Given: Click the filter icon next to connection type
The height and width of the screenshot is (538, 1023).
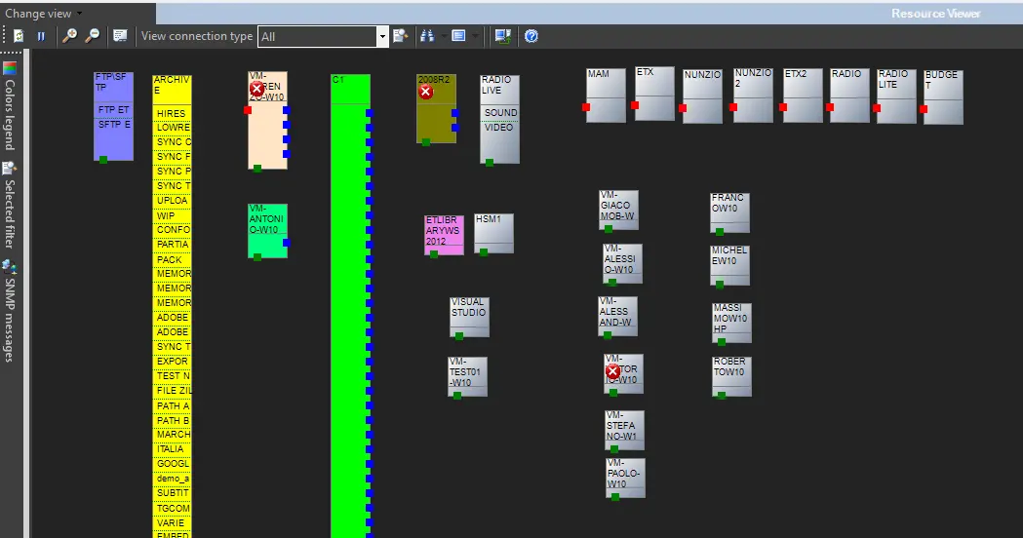Looking at the screenshot, I should pos(400,36).
